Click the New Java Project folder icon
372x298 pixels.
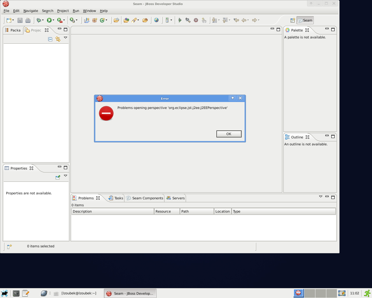tap(87, 21)
